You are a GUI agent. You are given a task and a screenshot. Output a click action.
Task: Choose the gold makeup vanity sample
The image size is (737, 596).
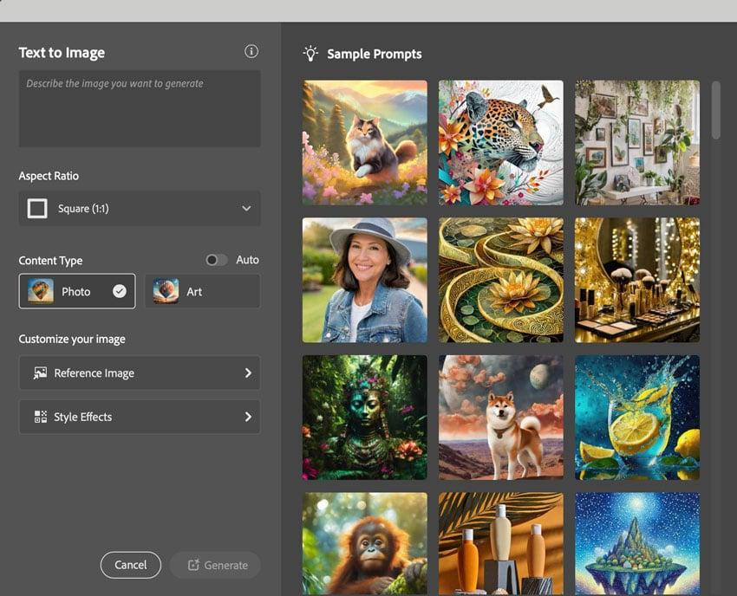point(637,280)
